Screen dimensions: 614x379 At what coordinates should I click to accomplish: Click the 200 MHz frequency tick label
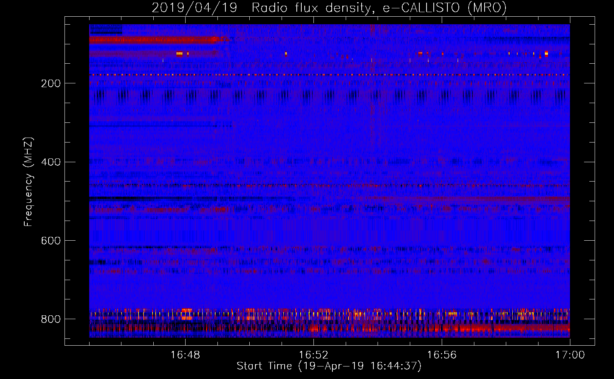click(x=51, y=83)
